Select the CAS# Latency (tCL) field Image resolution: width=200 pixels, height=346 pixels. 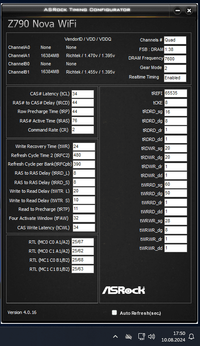[x=83, y=94]
